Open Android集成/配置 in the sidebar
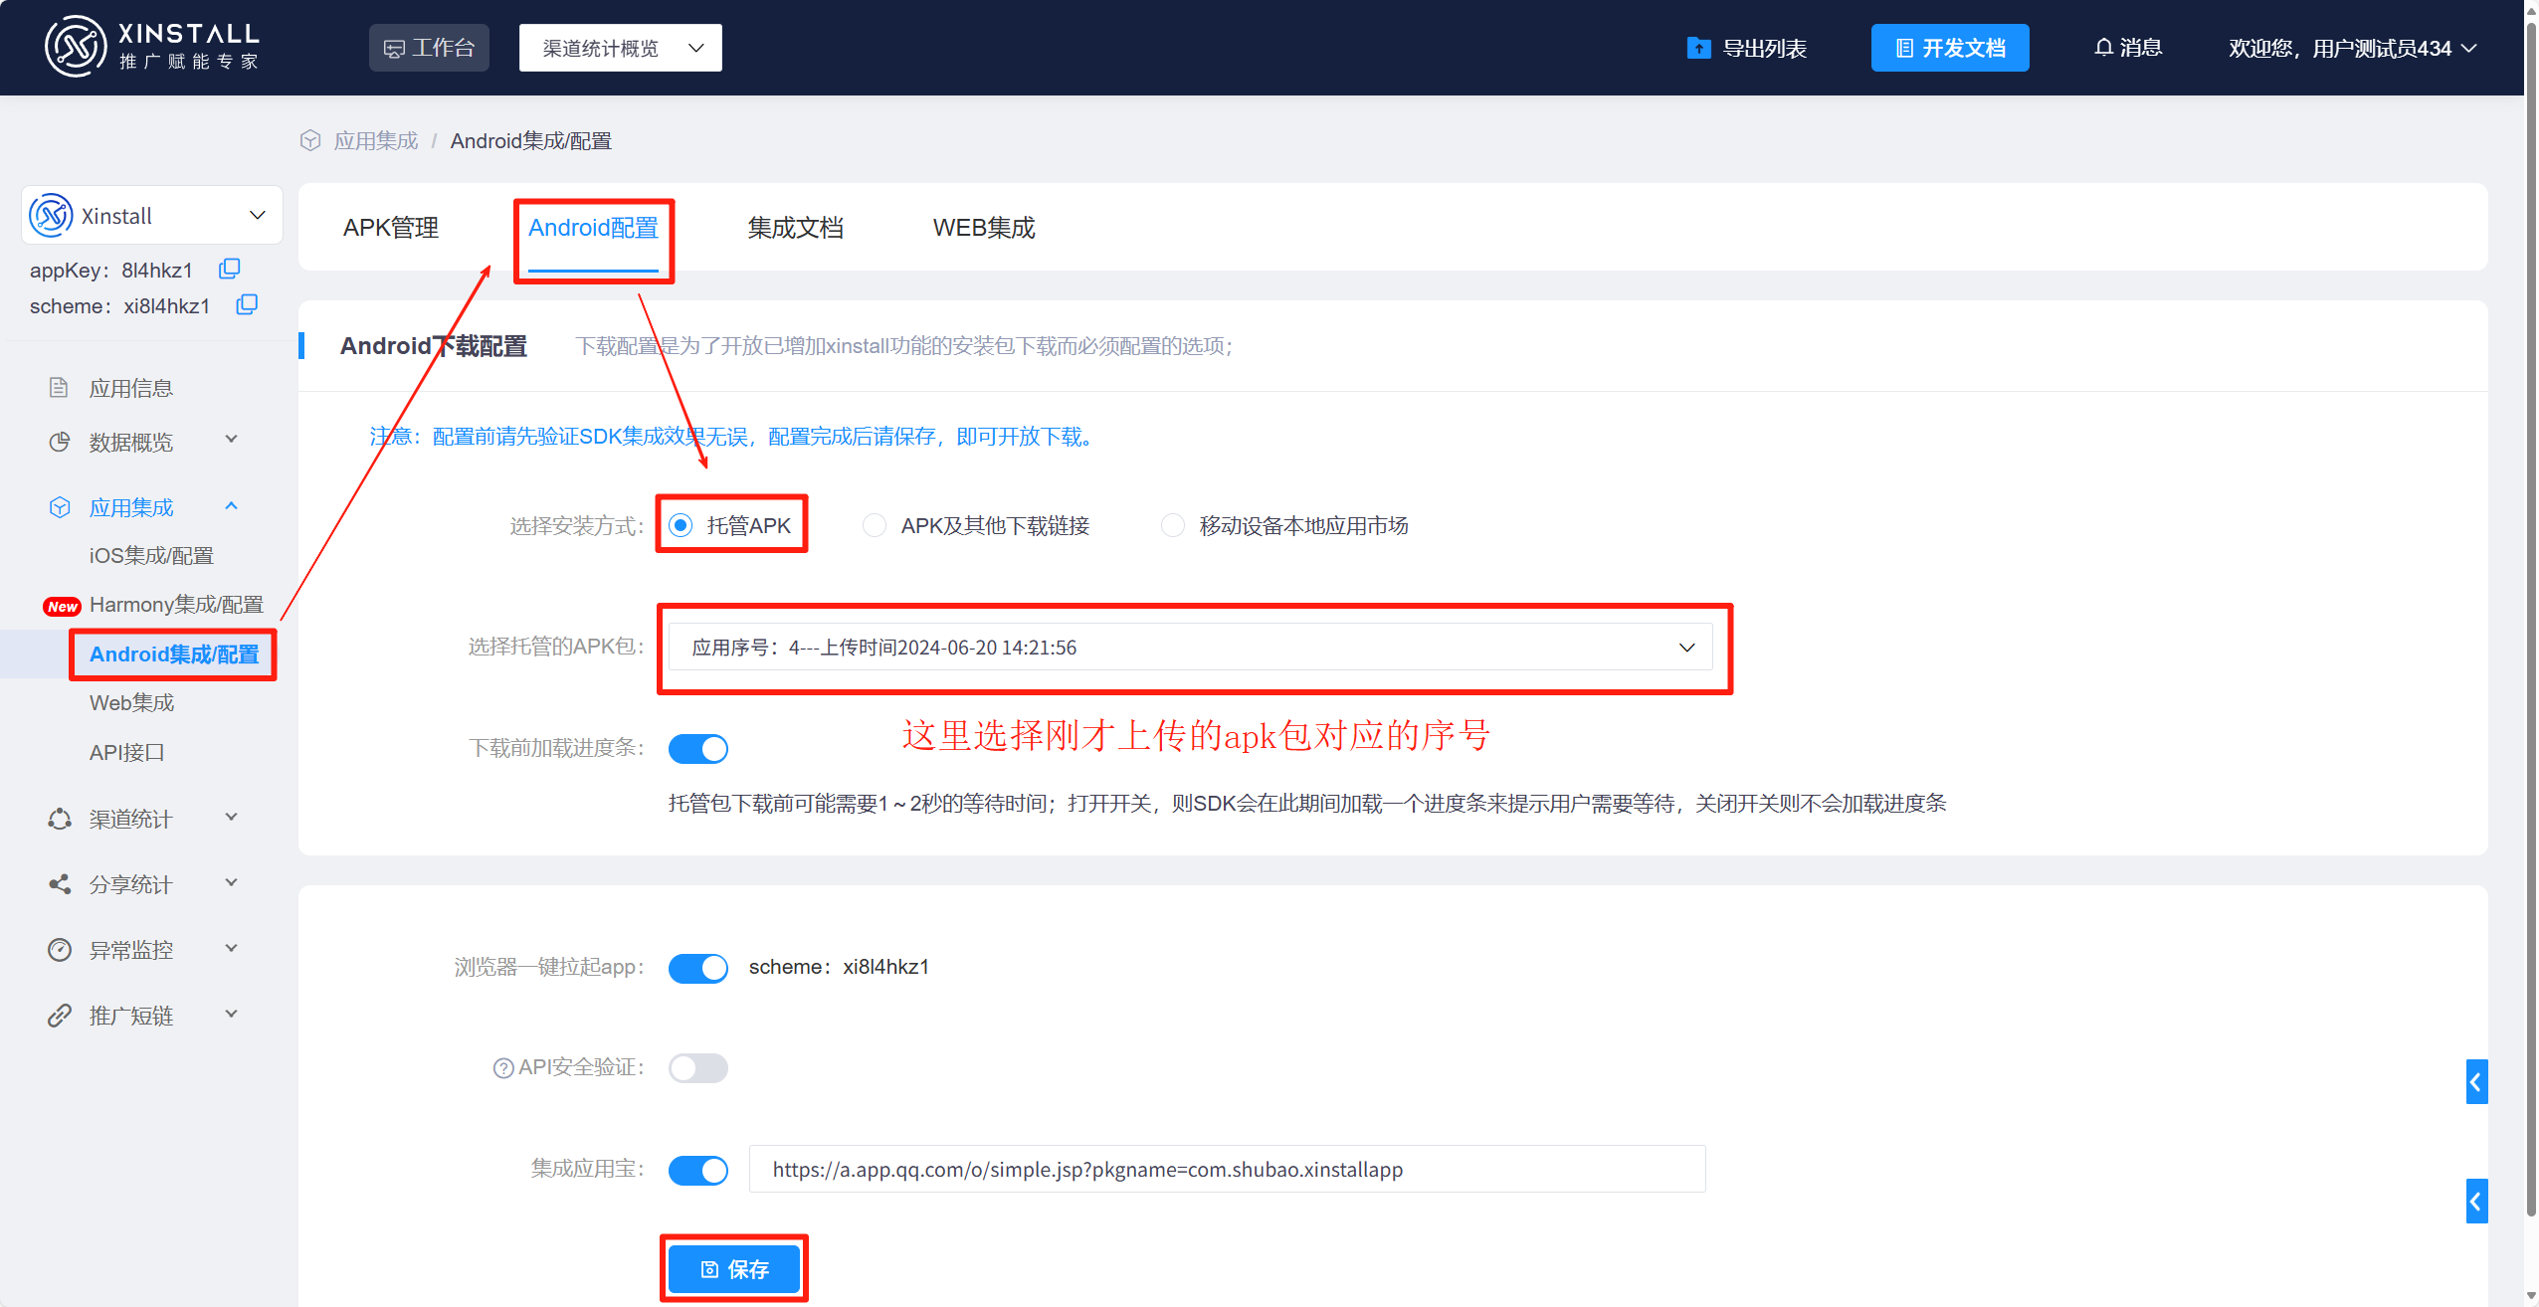2539x1307 pixels. pos(174,654)
